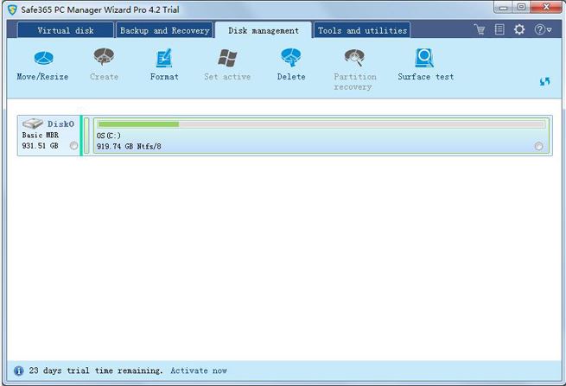Open the shopping cart purchase icon
Screen dimensions: 566x386
[x=480, y=30]
